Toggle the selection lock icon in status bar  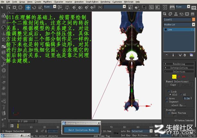tap(37, 131)
